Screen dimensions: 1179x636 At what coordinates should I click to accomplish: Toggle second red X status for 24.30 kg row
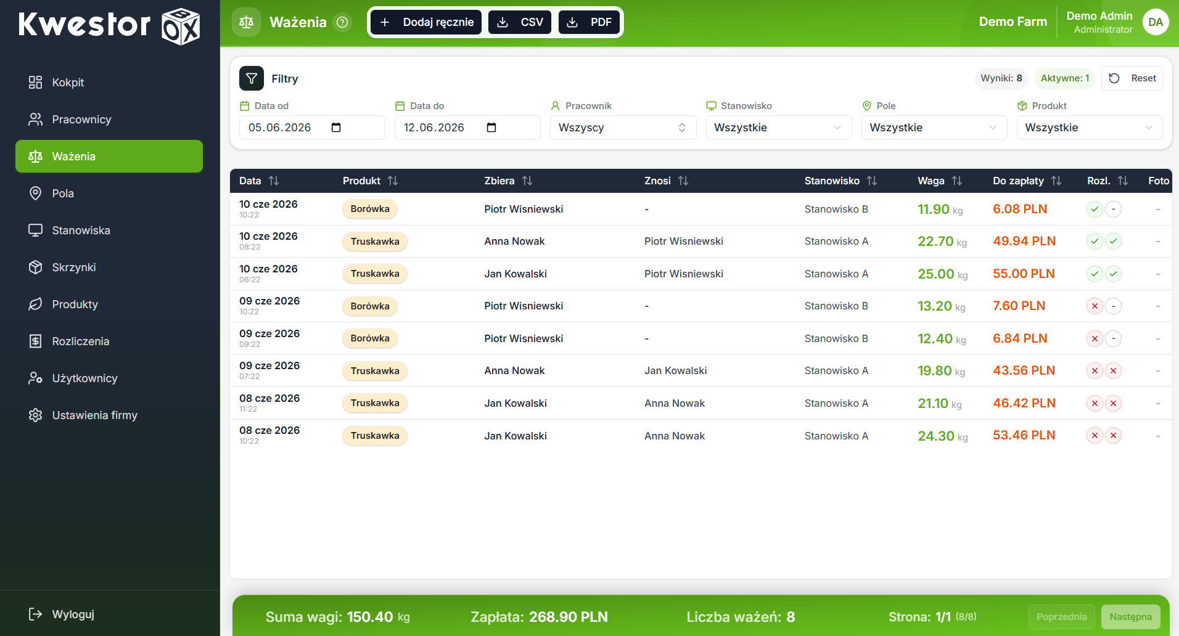1113,436
